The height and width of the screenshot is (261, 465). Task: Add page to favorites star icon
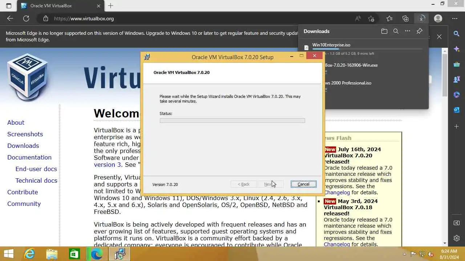[x=371, y=18]
